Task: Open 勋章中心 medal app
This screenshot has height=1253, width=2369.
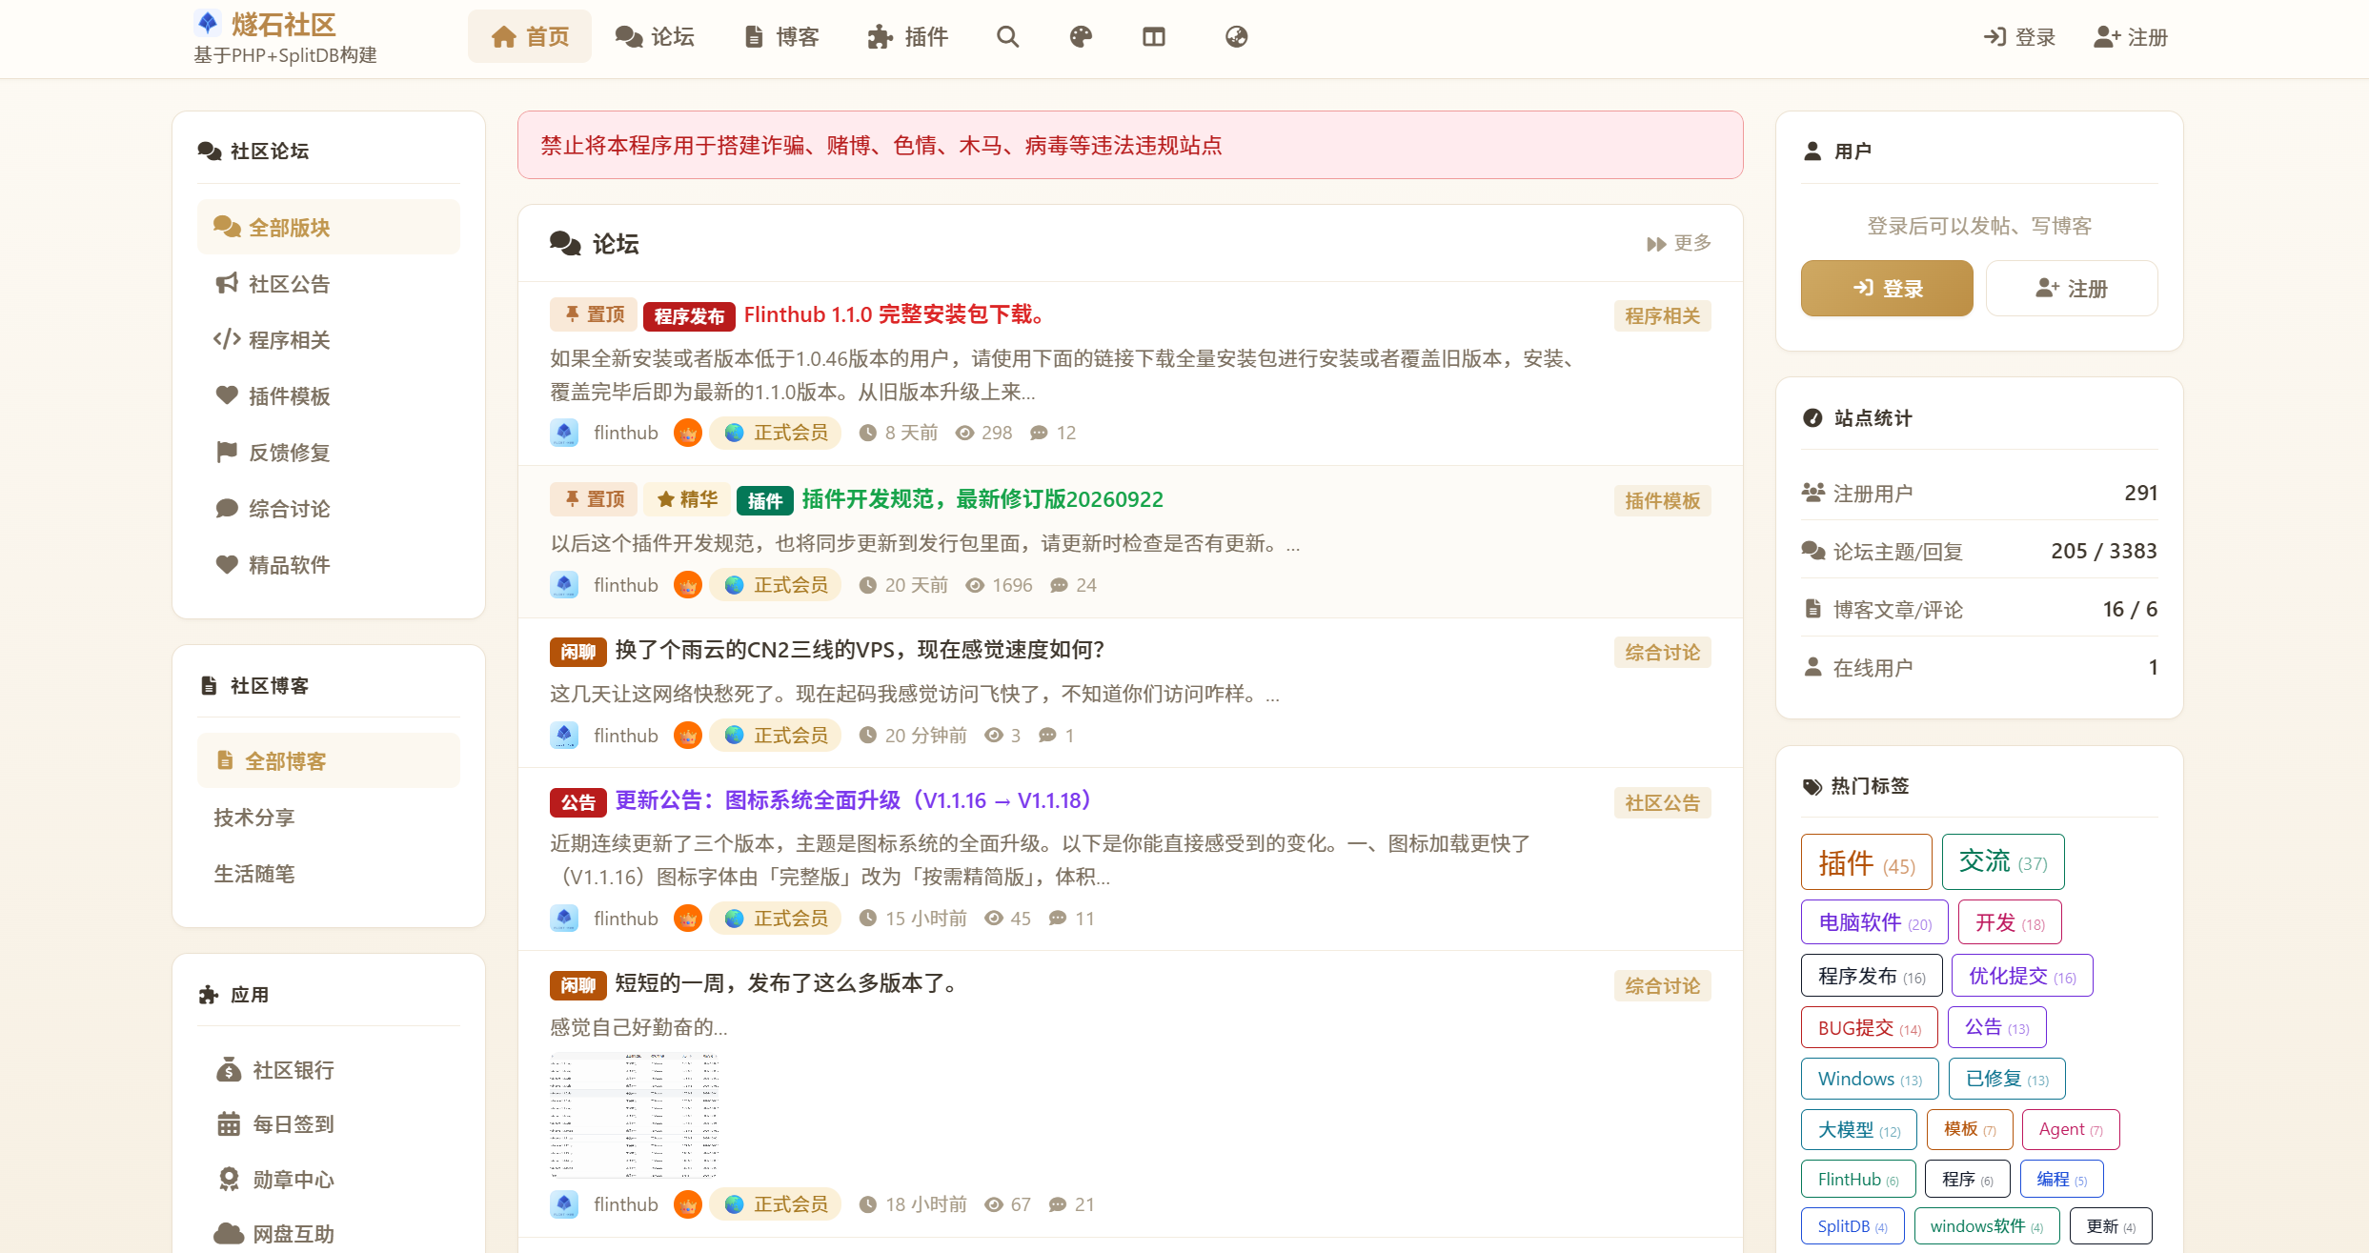Action: [x=328, y=1180]
